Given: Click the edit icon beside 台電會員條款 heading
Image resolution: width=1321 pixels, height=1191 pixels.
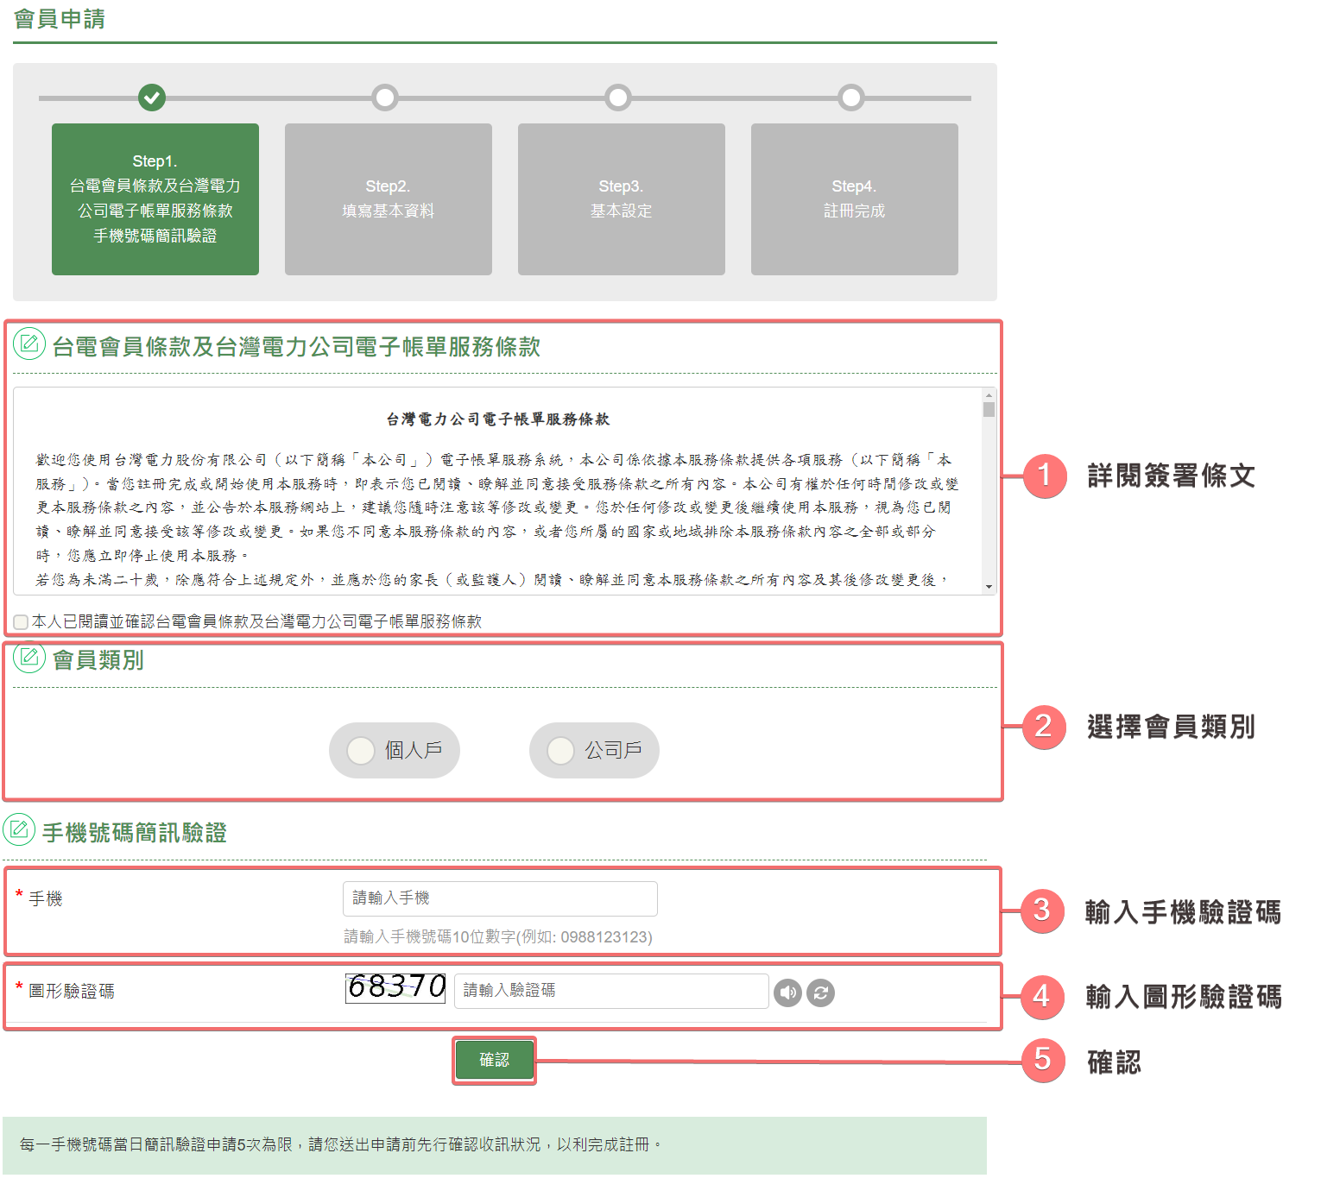Looking at the screenshot, I should [x=29, y=344].
